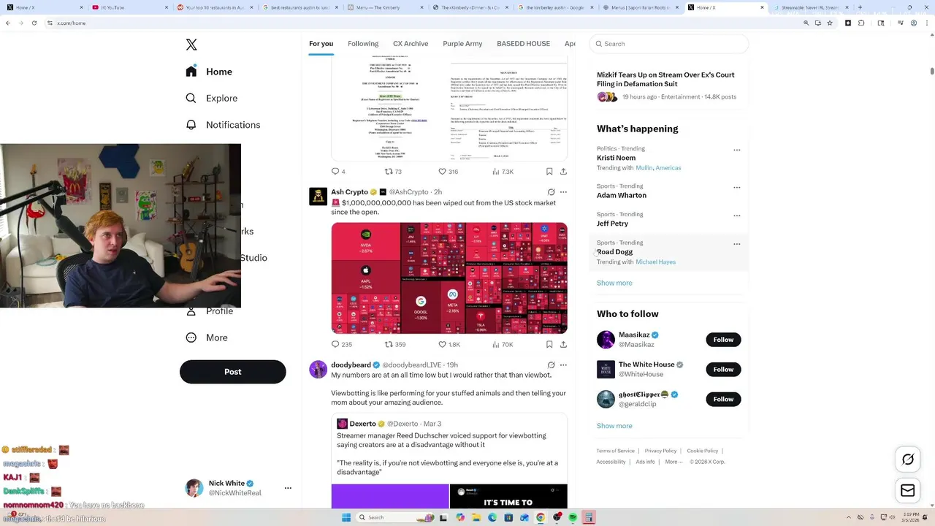
Task: Open stock market heatmap image
Action: (x=449, y=278)
